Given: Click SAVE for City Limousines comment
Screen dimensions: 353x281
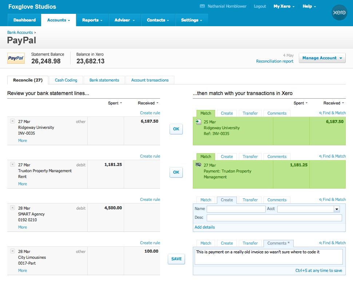Looking at the screenshot, I should click(176, 259).
